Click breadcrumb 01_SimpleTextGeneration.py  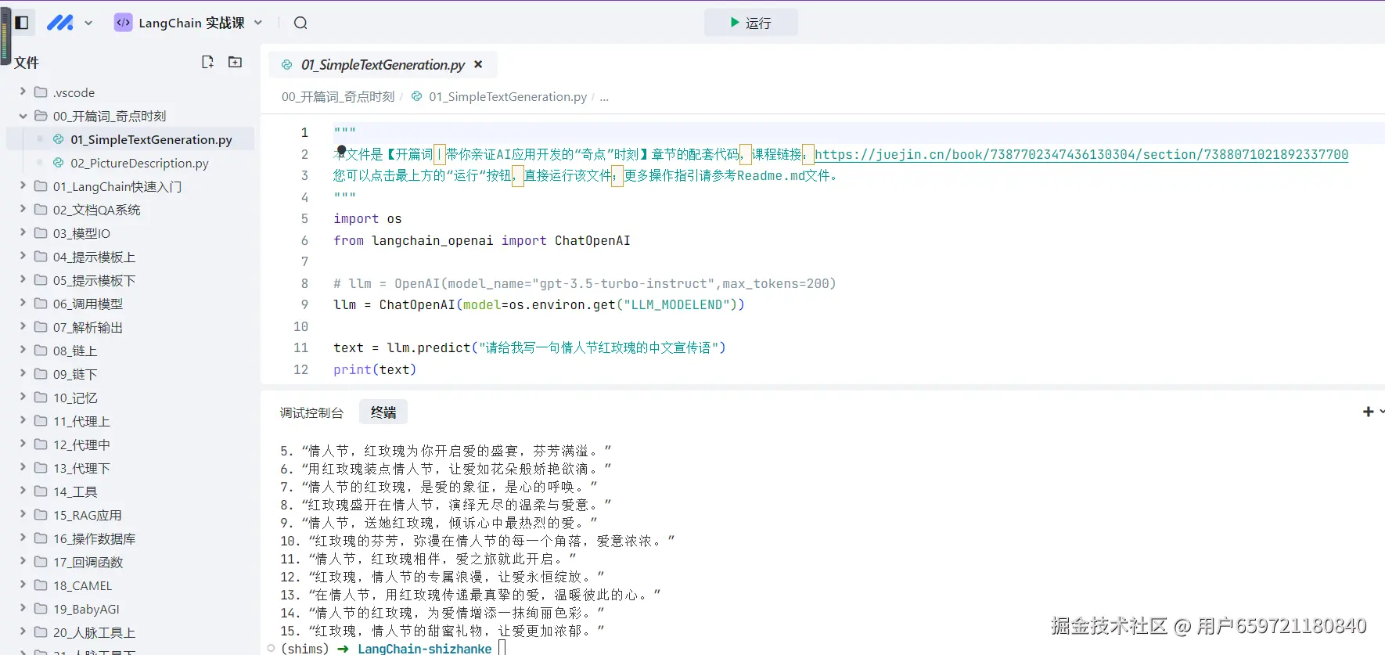(x=508, y=96)
